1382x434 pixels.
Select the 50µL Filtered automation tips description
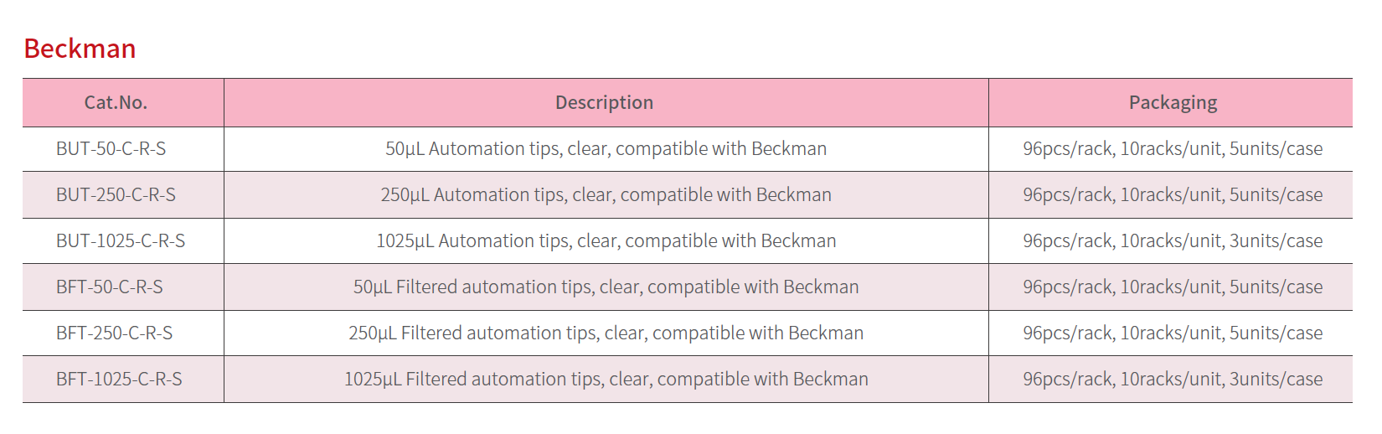pyautogui.click(x=606, y=287)
